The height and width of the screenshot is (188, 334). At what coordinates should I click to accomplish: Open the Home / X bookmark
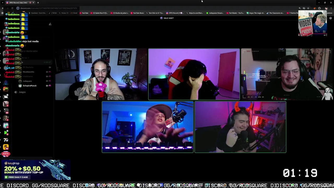click(x=64, y=13)
